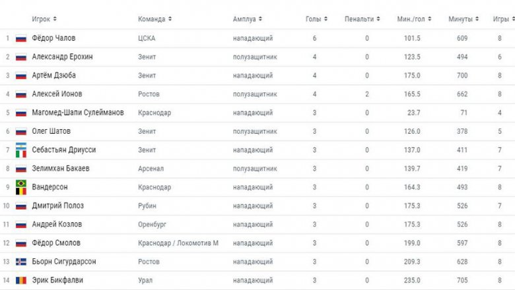This screenshot has width=515, height=290.
Task: Sort by Минуты column arrows
Action: (x=477, y=19)
